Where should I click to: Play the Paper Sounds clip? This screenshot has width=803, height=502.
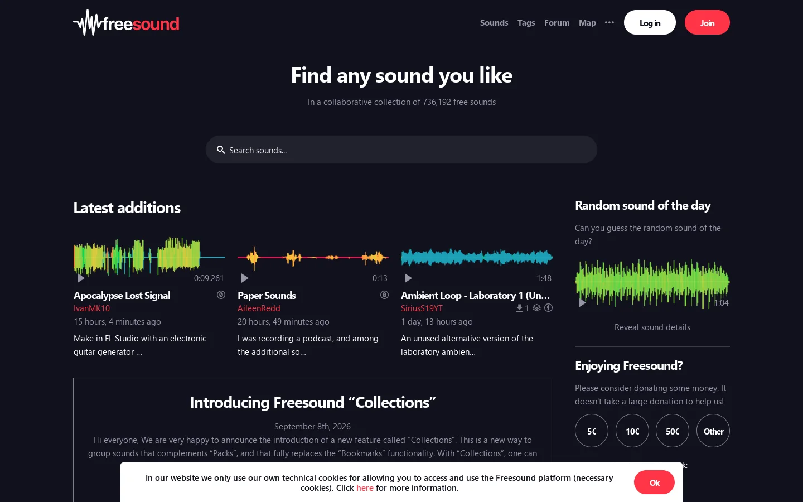pyautogui.click(x=245, y=278)
